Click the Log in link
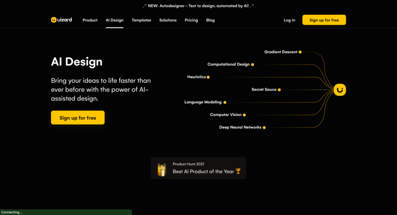The image size is (397, 215). pyautogui.click(x=289, y=20)
